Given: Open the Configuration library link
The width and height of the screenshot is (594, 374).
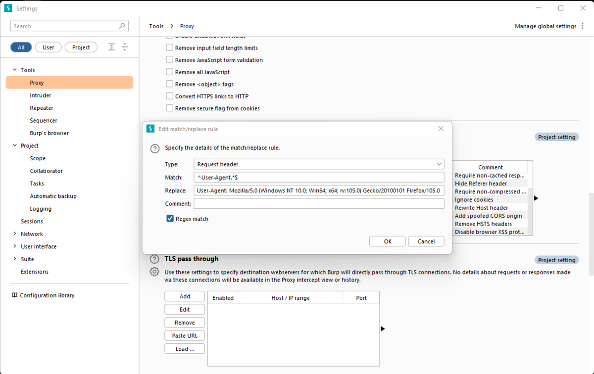Looking at the screenshot, I should (47, 295).
